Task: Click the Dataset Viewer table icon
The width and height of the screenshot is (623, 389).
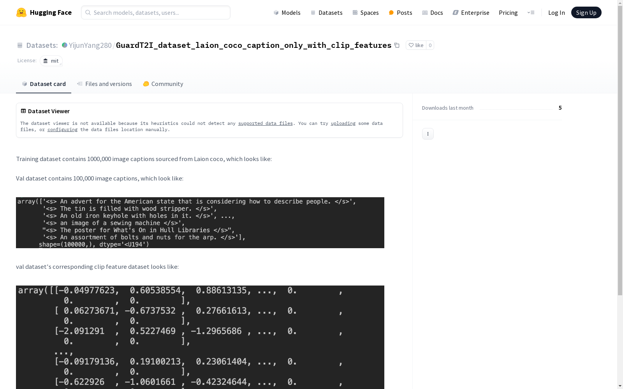Action: pos(23,111)
